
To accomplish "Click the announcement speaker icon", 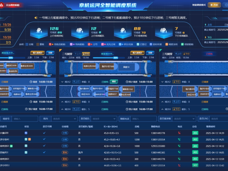I will coord(36,18).
